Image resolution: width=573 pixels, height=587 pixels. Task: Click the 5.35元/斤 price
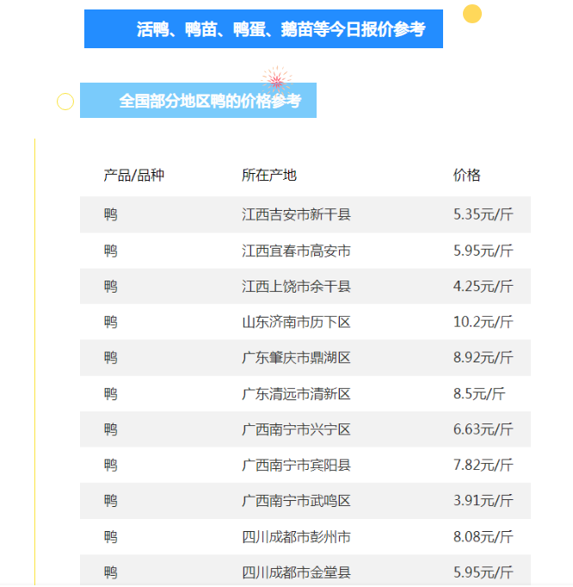coord(483,214)
